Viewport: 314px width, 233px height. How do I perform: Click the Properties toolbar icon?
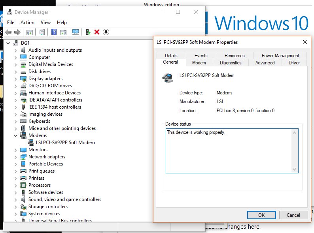pyautogui.click(x=42, y=32)
